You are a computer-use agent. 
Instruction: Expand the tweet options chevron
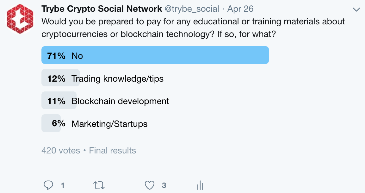pyautogui.click(x=356, y=10)
